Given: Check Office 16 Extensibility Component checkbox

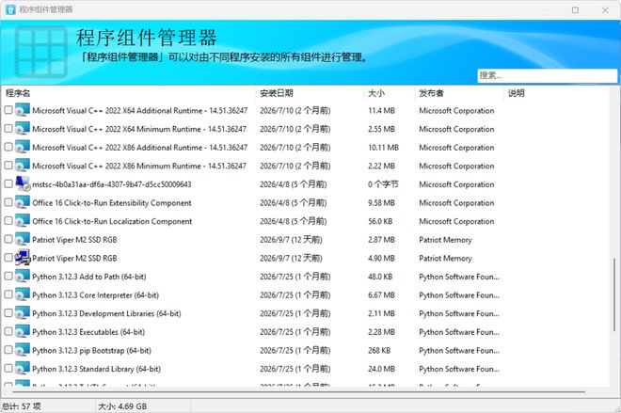Looking at the screenshot, I should [8, 202].
